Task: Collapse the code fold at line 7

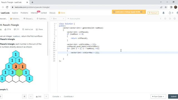Action: [56, 36]
